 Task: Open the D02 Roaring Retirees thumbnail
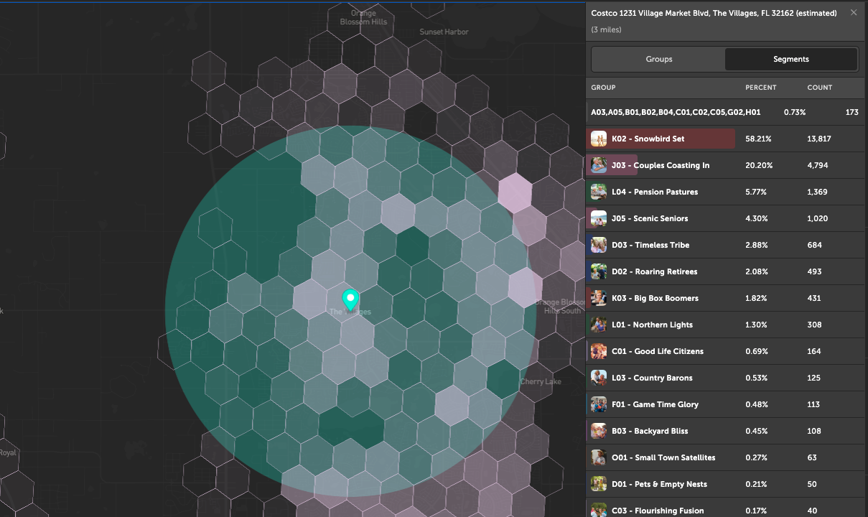tap(599, 271)
